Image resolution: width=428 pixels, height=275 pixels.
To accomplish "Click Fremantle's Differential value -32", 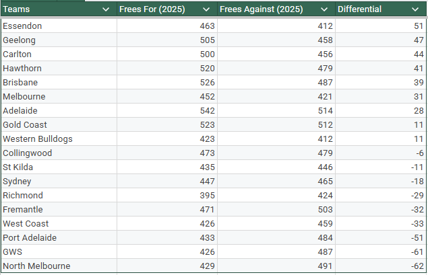I will pyautogui.click(x=417, y=210).
